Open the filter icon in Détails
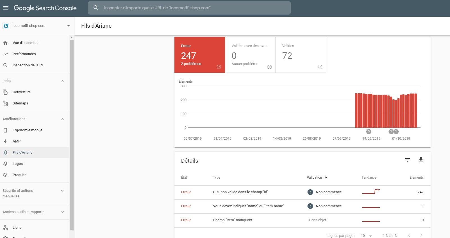The width and height of the screenshot is (450, 238). pos(407,160)
